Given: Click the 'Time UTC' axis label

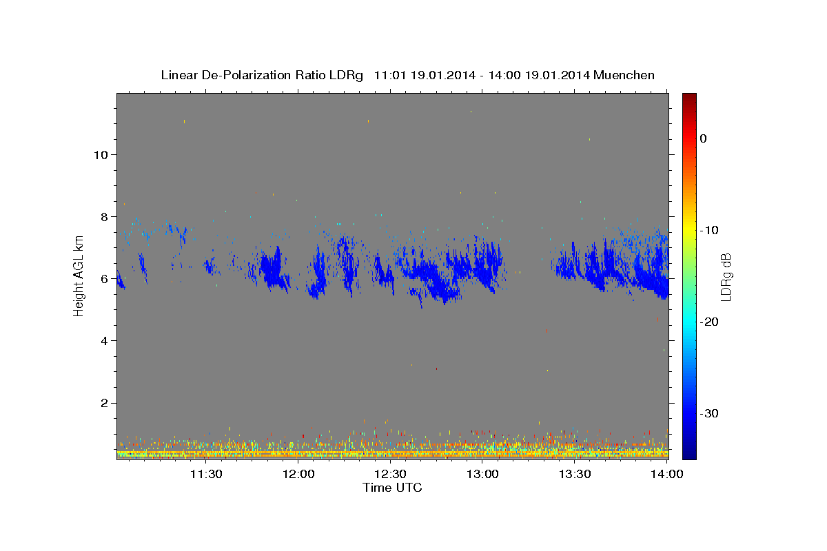Looking at the screenshot, I should coord(392,488).
